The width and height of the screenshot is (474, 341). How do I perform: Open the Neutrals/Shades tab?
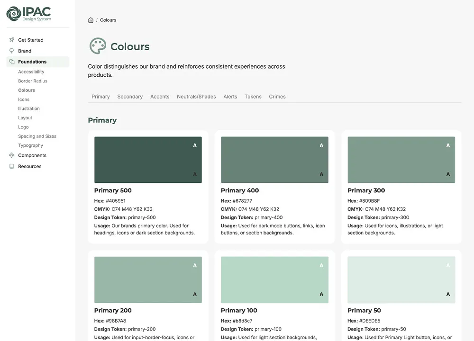(x=197, y=97)
